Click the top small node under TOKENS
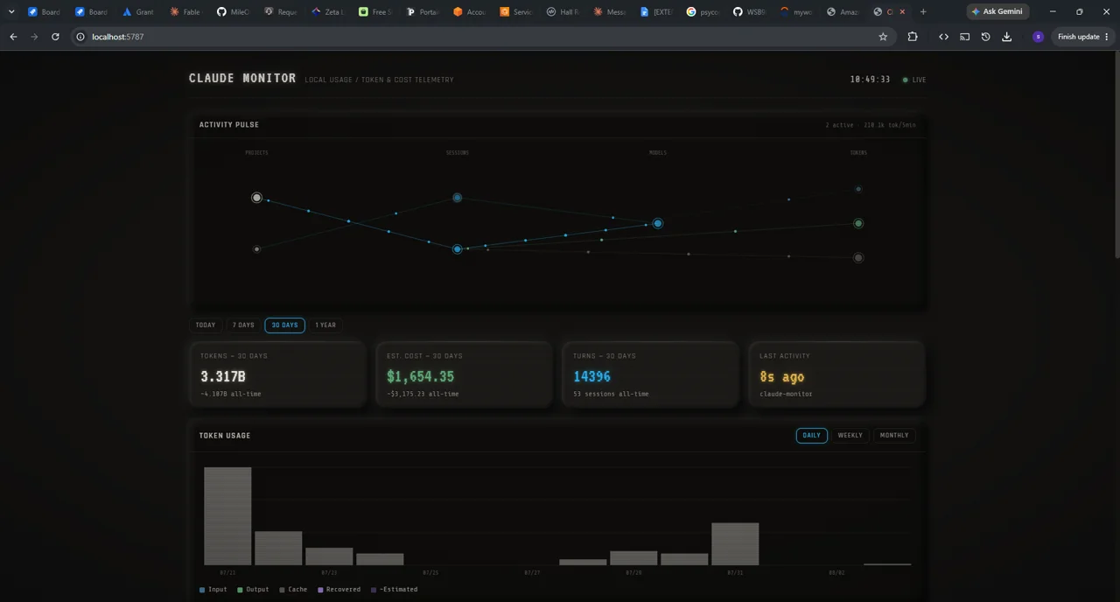The image size is (1120, 602). [x=858, y=189]
